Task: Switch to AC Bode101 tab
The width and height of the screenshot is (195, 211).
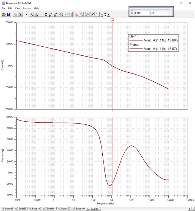Action: [x=49, y=209]
